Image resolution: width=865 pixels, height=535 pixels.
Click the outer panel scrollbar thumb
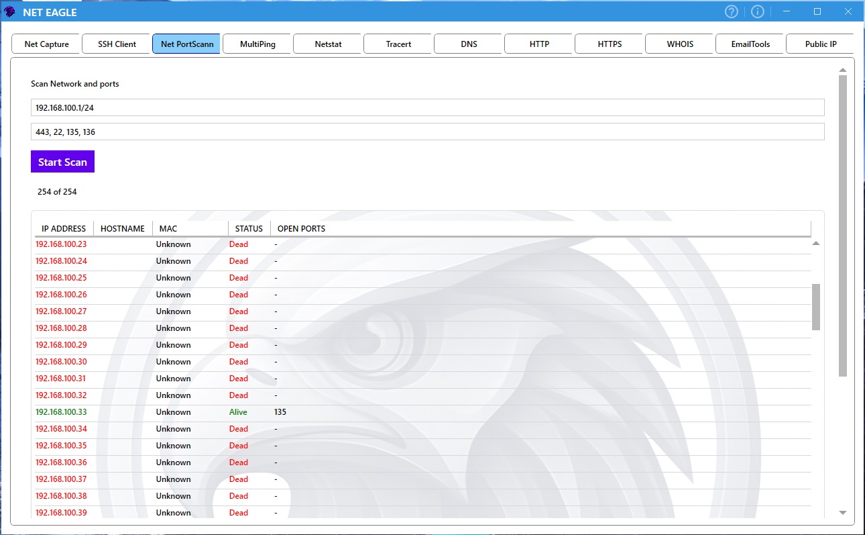click(x=843, y=226)
